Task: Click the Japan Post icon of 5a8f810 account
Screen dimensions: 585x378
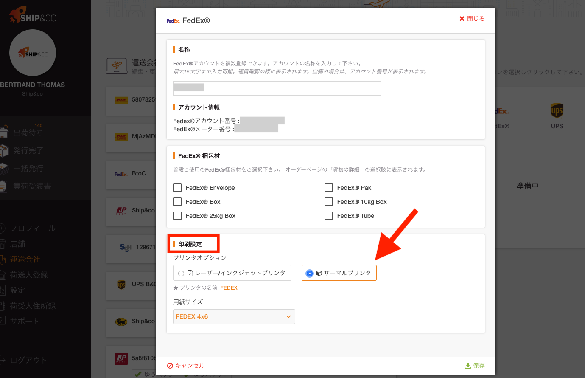Action: click(121, 359)
